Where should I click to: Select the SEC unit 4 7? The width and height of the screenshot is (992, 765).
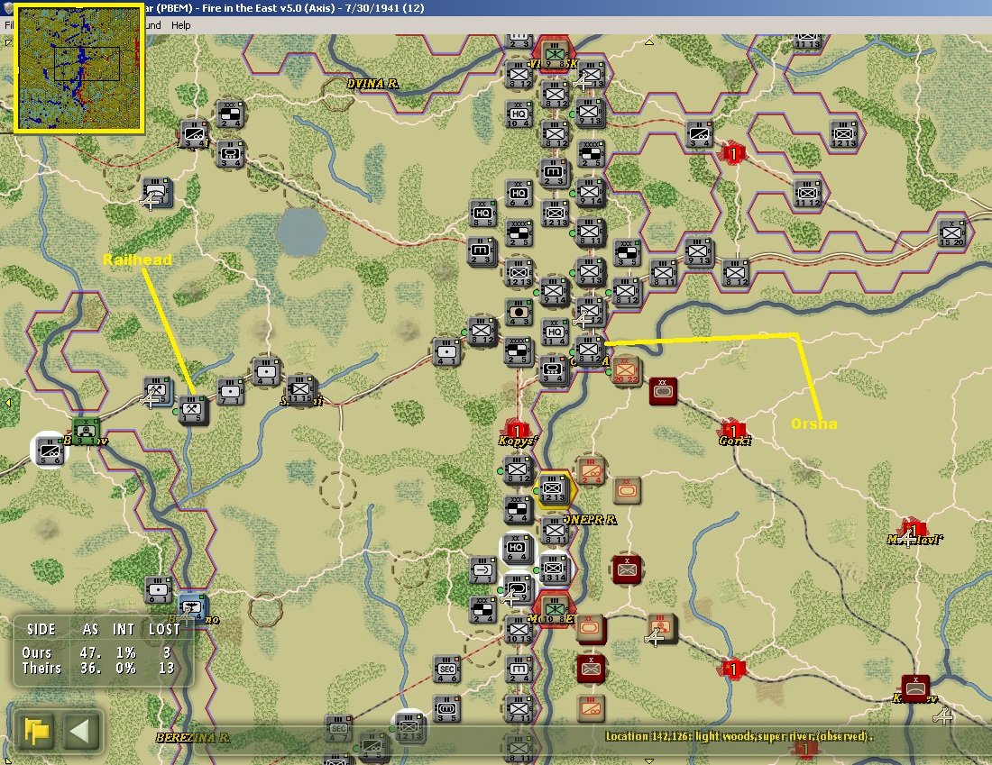[x=338, y=728]
